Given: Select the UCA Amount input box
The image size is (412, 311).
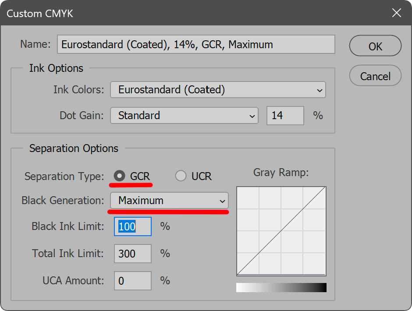Looking at the screenshot, I should (x=132, y=281).
